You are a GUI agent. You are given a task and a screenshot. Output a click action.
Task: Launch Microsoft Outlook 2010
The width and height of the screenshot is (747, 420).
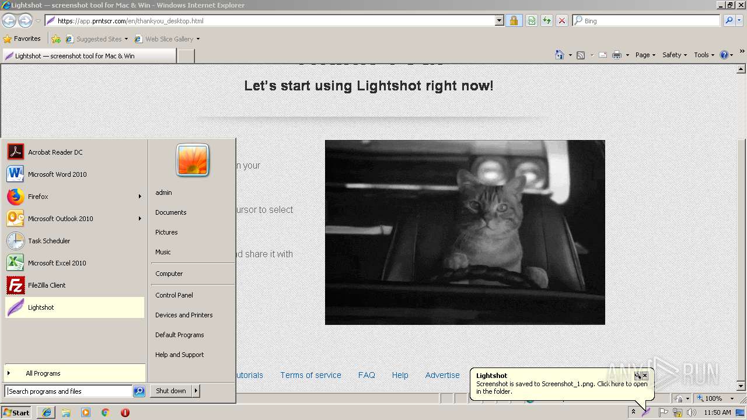tap(74, 219)
